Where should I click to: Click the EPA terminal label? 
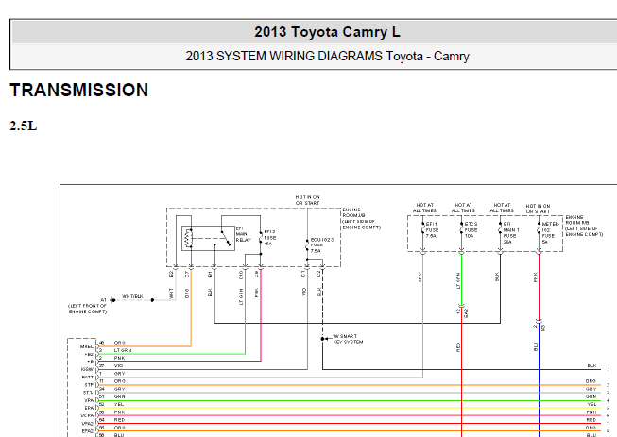[89, 408]
